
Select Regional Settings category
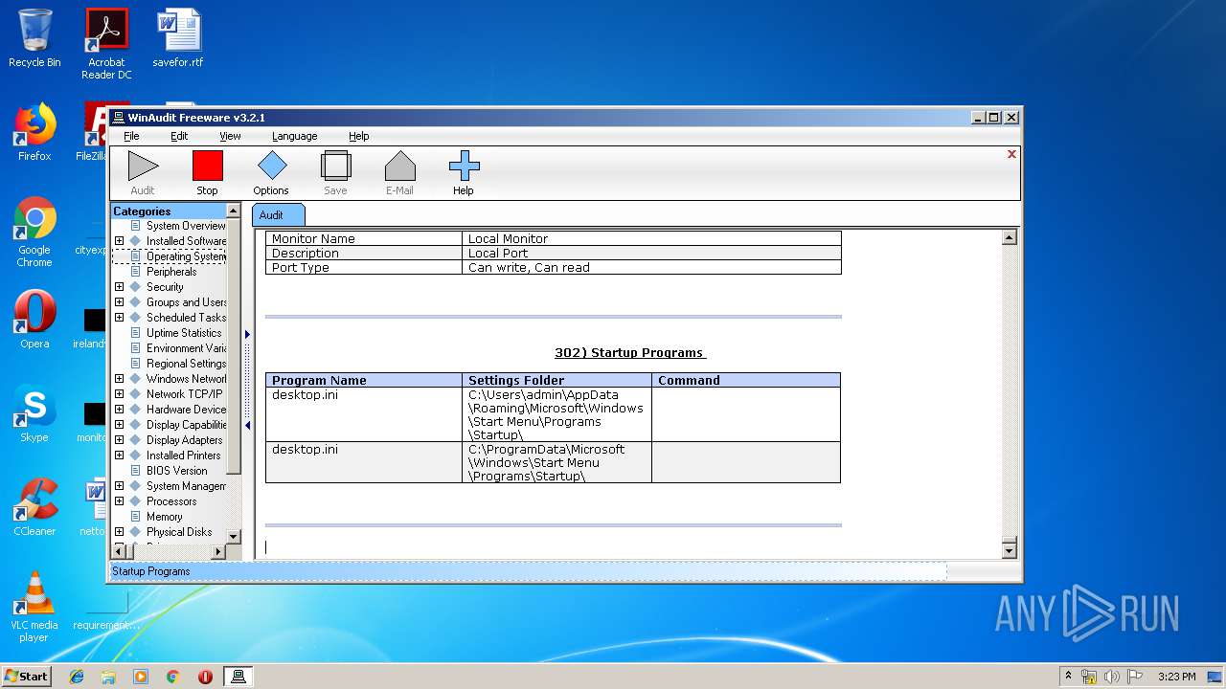pyautogui.click(x=186, y=364)
